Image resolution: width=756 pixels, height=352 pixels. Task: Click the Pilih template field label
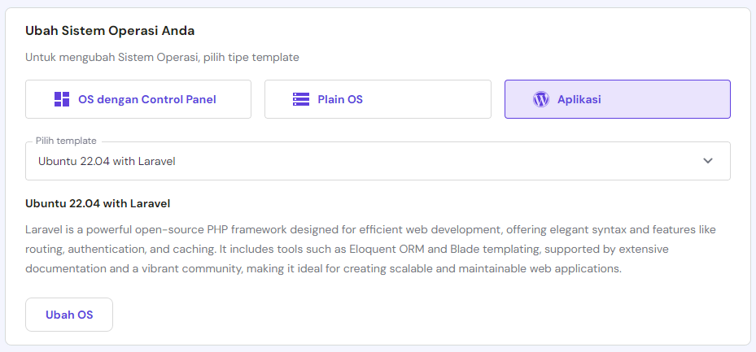66,141
